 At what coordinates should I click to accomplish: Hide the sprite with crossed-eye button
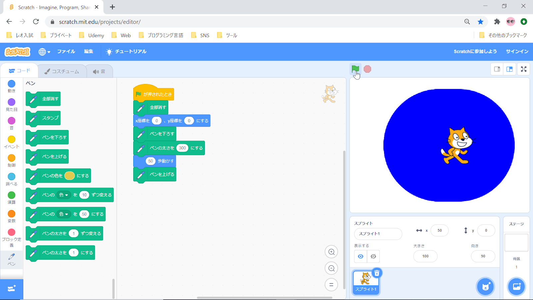click(373, 256)
